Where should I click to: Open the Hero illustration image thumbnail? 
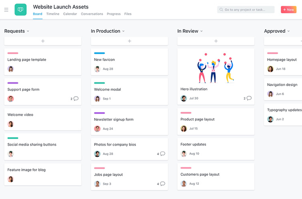tap(216, 68)
